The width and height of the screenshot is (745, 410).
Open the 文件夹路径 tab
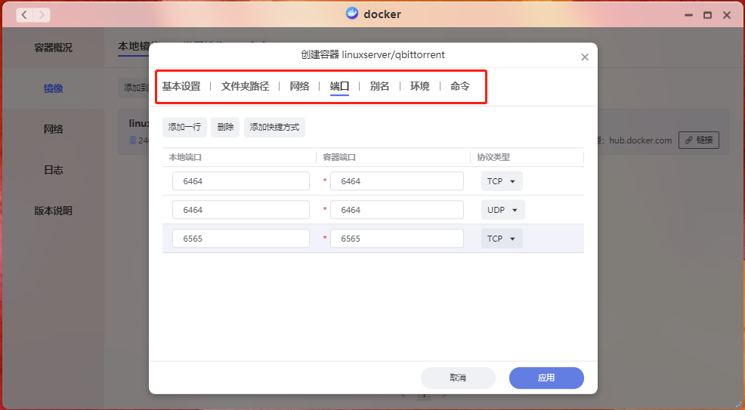click(x=245, y=86)
